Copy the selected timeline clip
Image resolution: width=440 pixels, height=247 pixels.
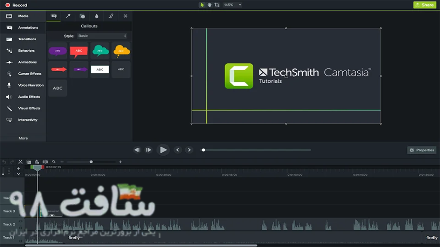click(x=29, y=162)
